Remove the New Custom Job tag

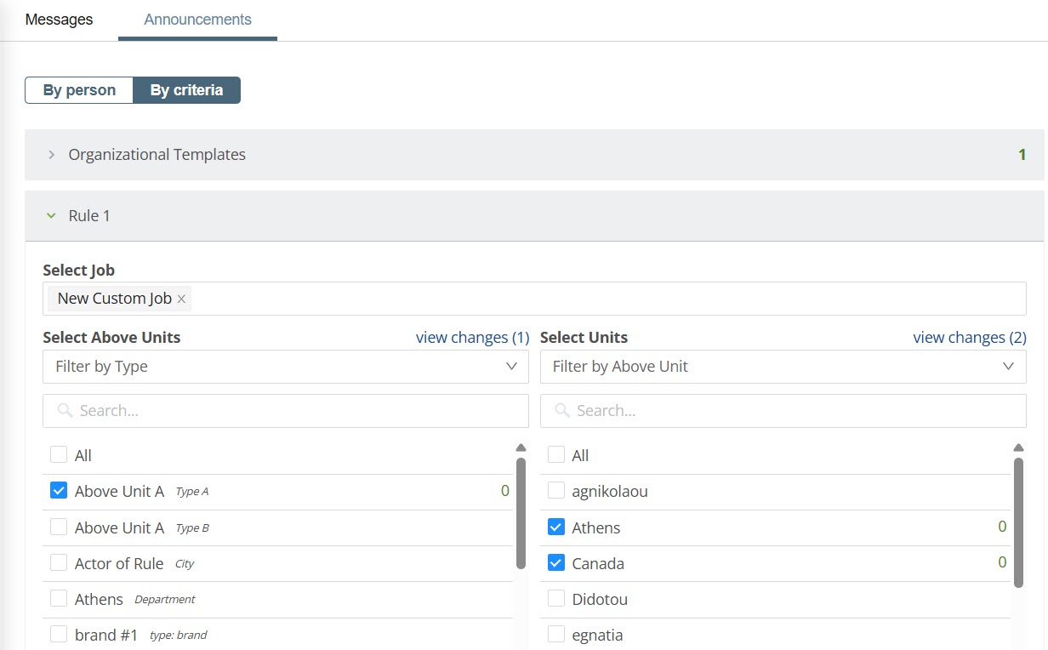pos(181,299)
